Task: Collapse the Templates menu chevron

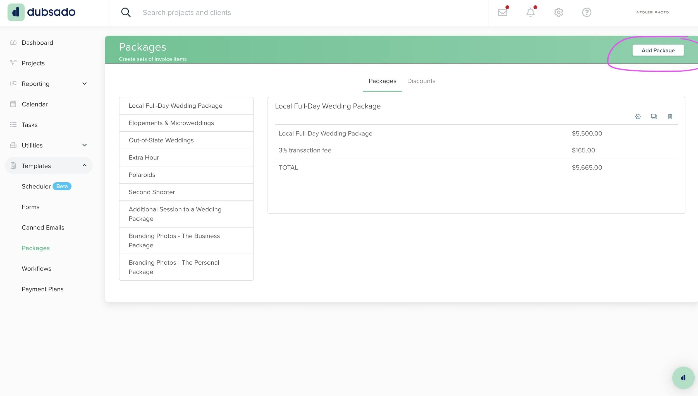Action: 84,166
